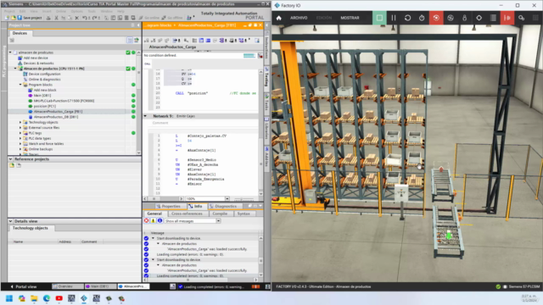Open the Cross-references tab
Screen dimensions: 543x305
click(187, 213)
